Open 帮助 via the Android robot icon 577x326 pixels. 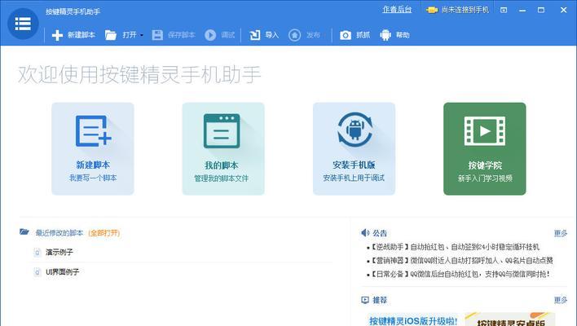[x=385, y=35]
